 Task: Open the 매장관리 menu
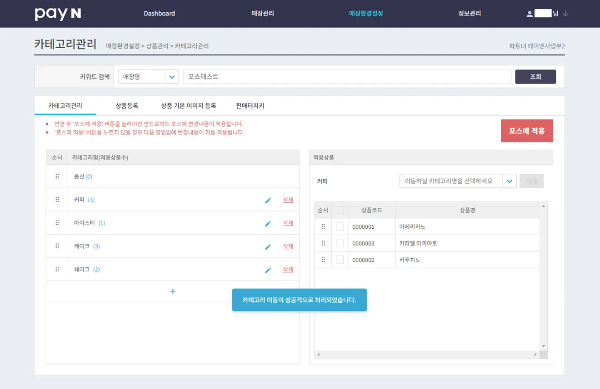(x=263, y=14)
